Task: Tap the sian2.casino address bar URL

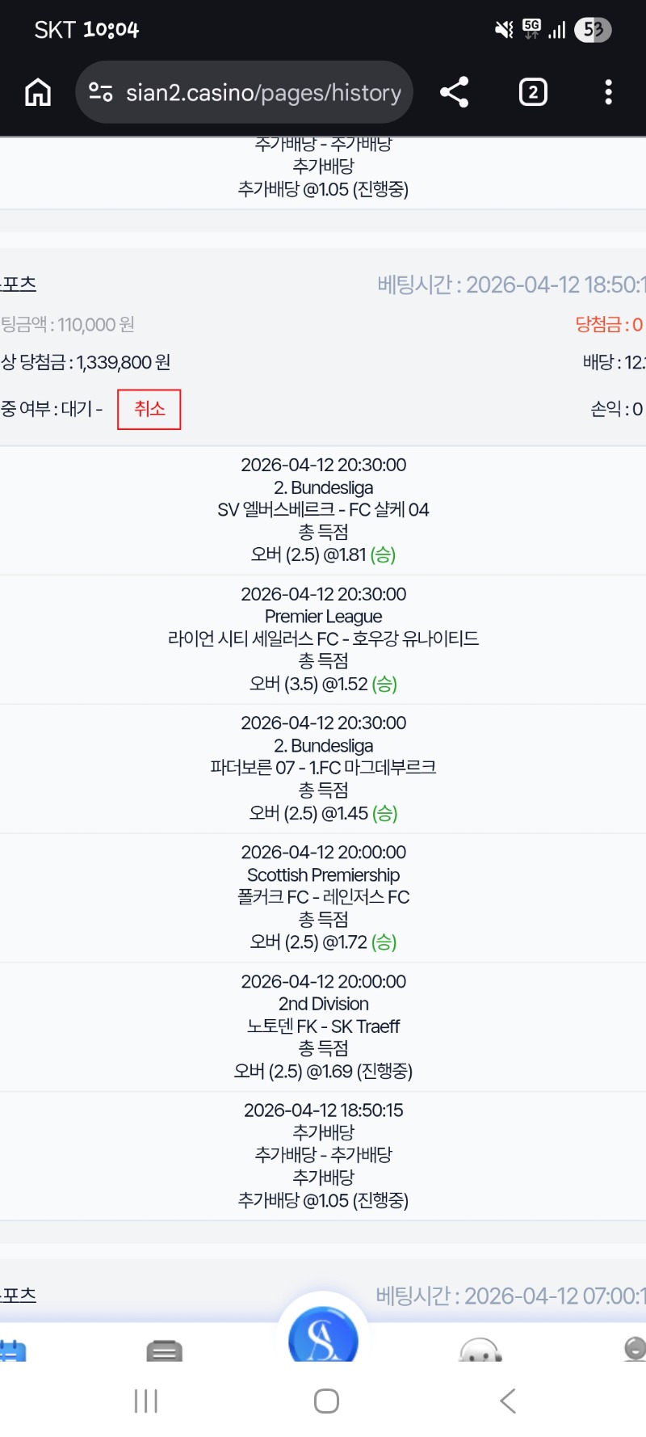Action: coord(263,93)
